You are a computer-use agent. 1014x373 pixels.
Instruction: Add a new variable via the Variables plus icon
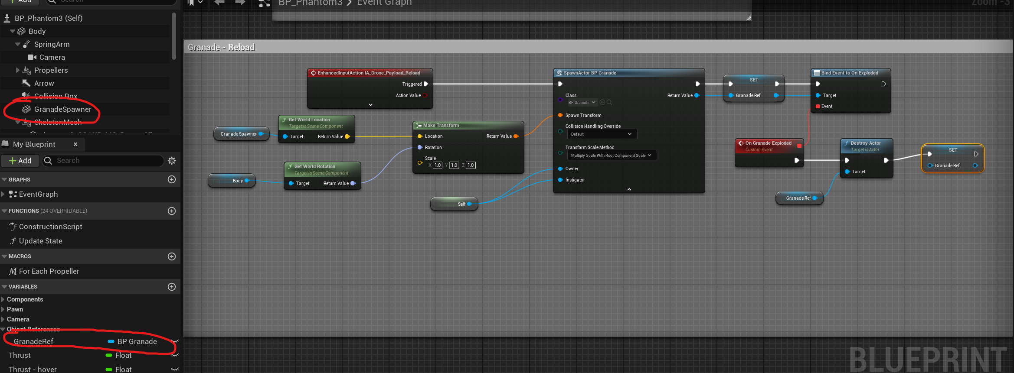coord(172,287)
